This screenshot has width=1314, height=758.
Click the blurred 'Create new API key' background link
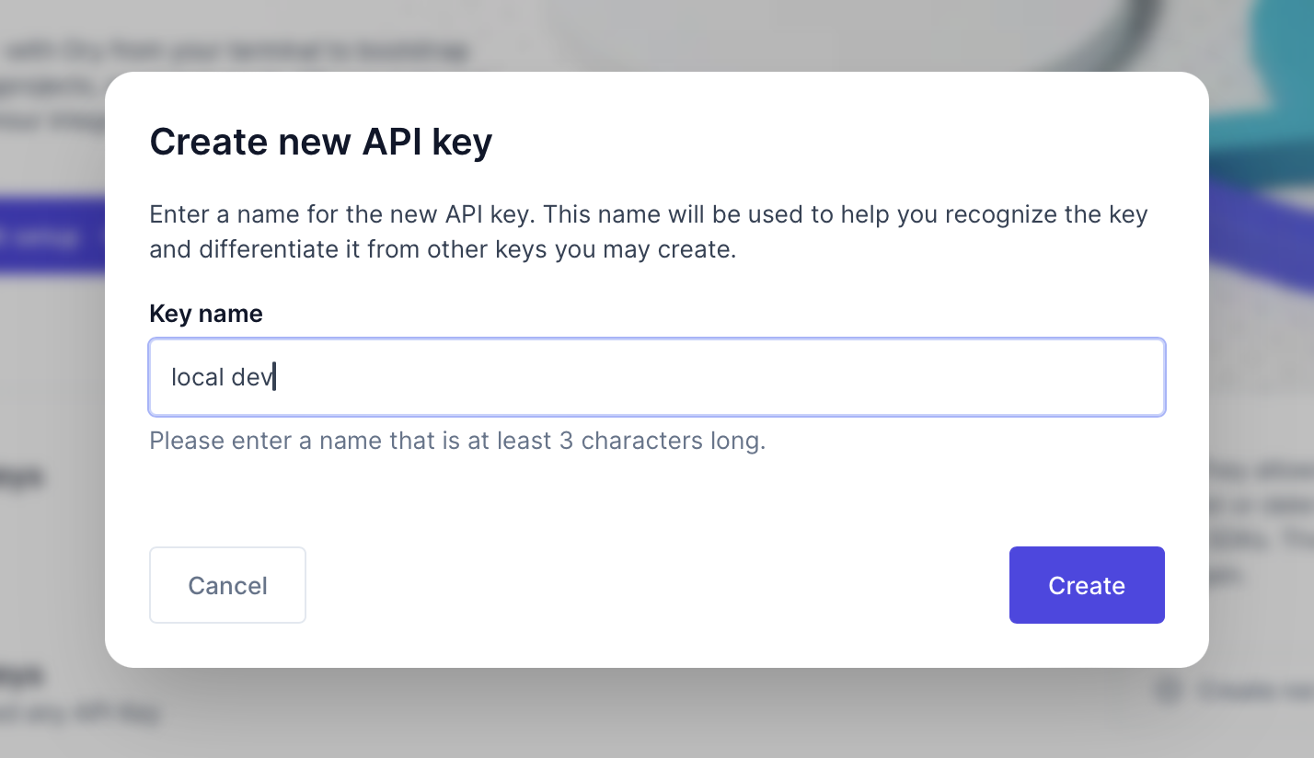pyautogui.click(x=1251, y=690)
